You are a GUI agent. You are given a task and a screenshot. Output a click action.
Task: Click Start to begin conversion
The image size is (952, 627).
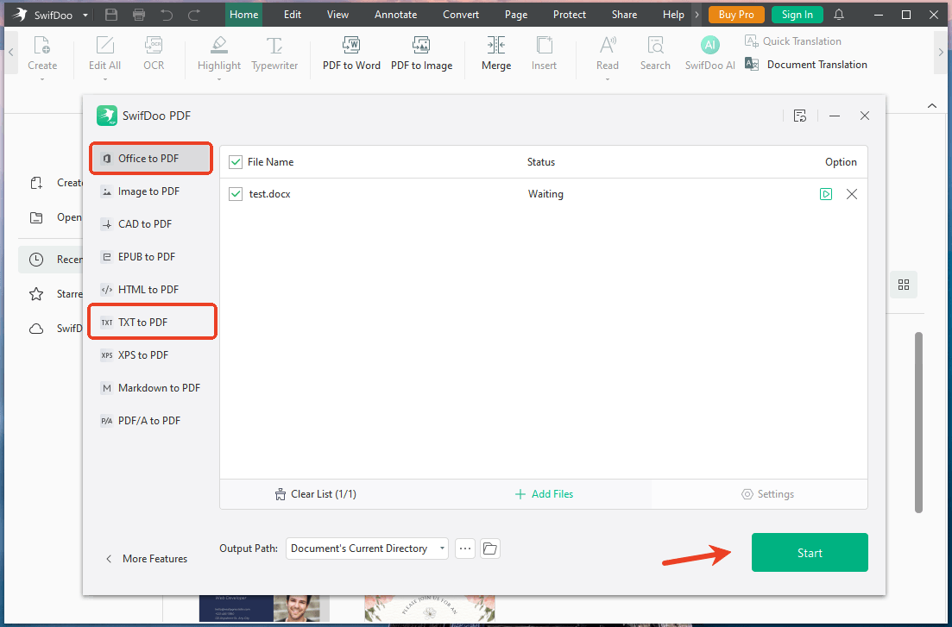809,552
